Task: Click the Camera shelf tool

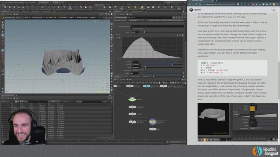Action: [99, 8]
